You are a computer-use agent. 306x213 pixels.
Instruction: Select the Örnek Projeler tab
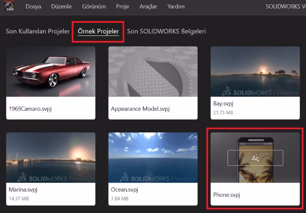click(98, 31)
